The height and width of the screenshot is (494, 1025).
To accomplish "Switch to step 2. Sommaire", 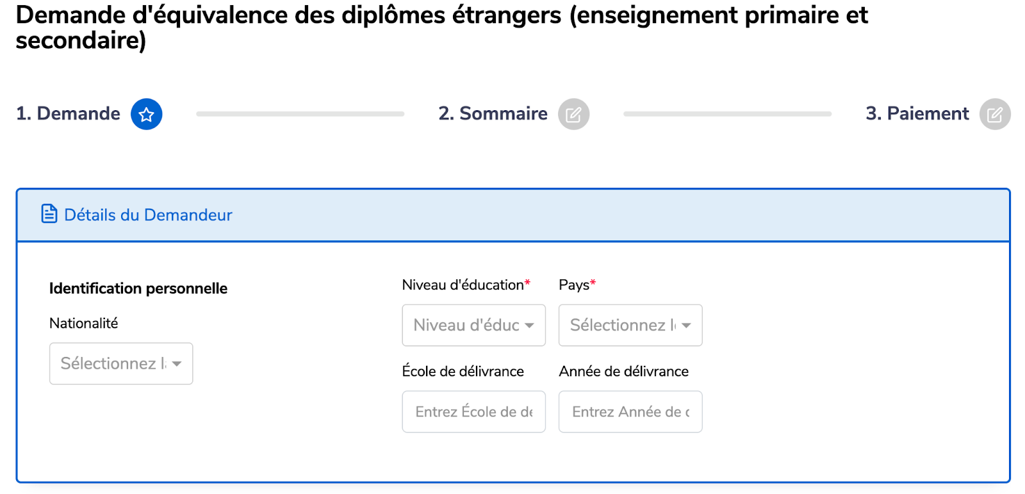I will pyautogui.click(x=493, y=113).
